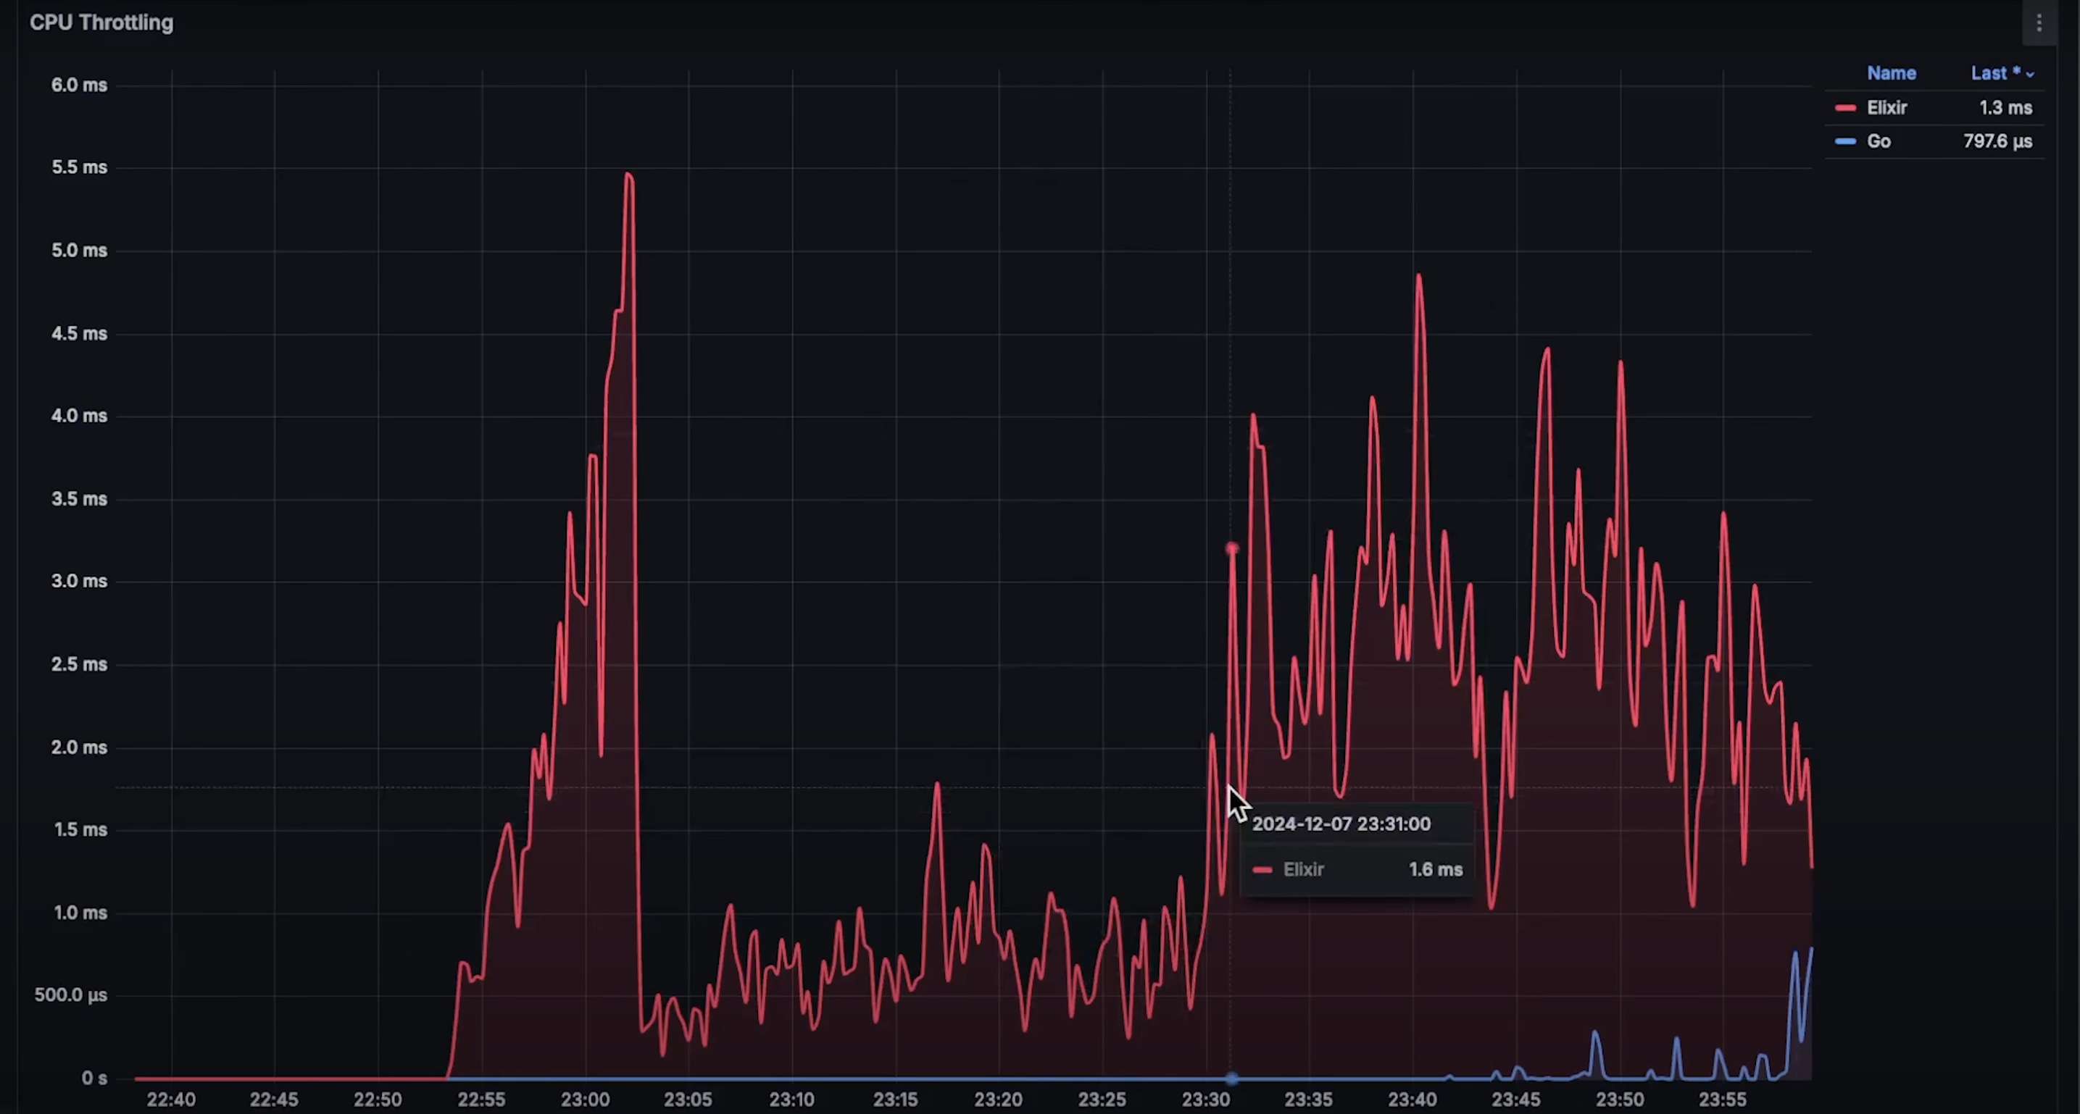Screen dimensions: 2080x1114
Task: Click the sort chevron beside Last *
Action: click(2030, 75)
